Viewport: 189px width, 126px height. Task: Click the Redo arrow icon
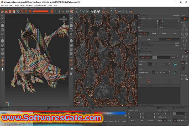click(x=26, y=12)
